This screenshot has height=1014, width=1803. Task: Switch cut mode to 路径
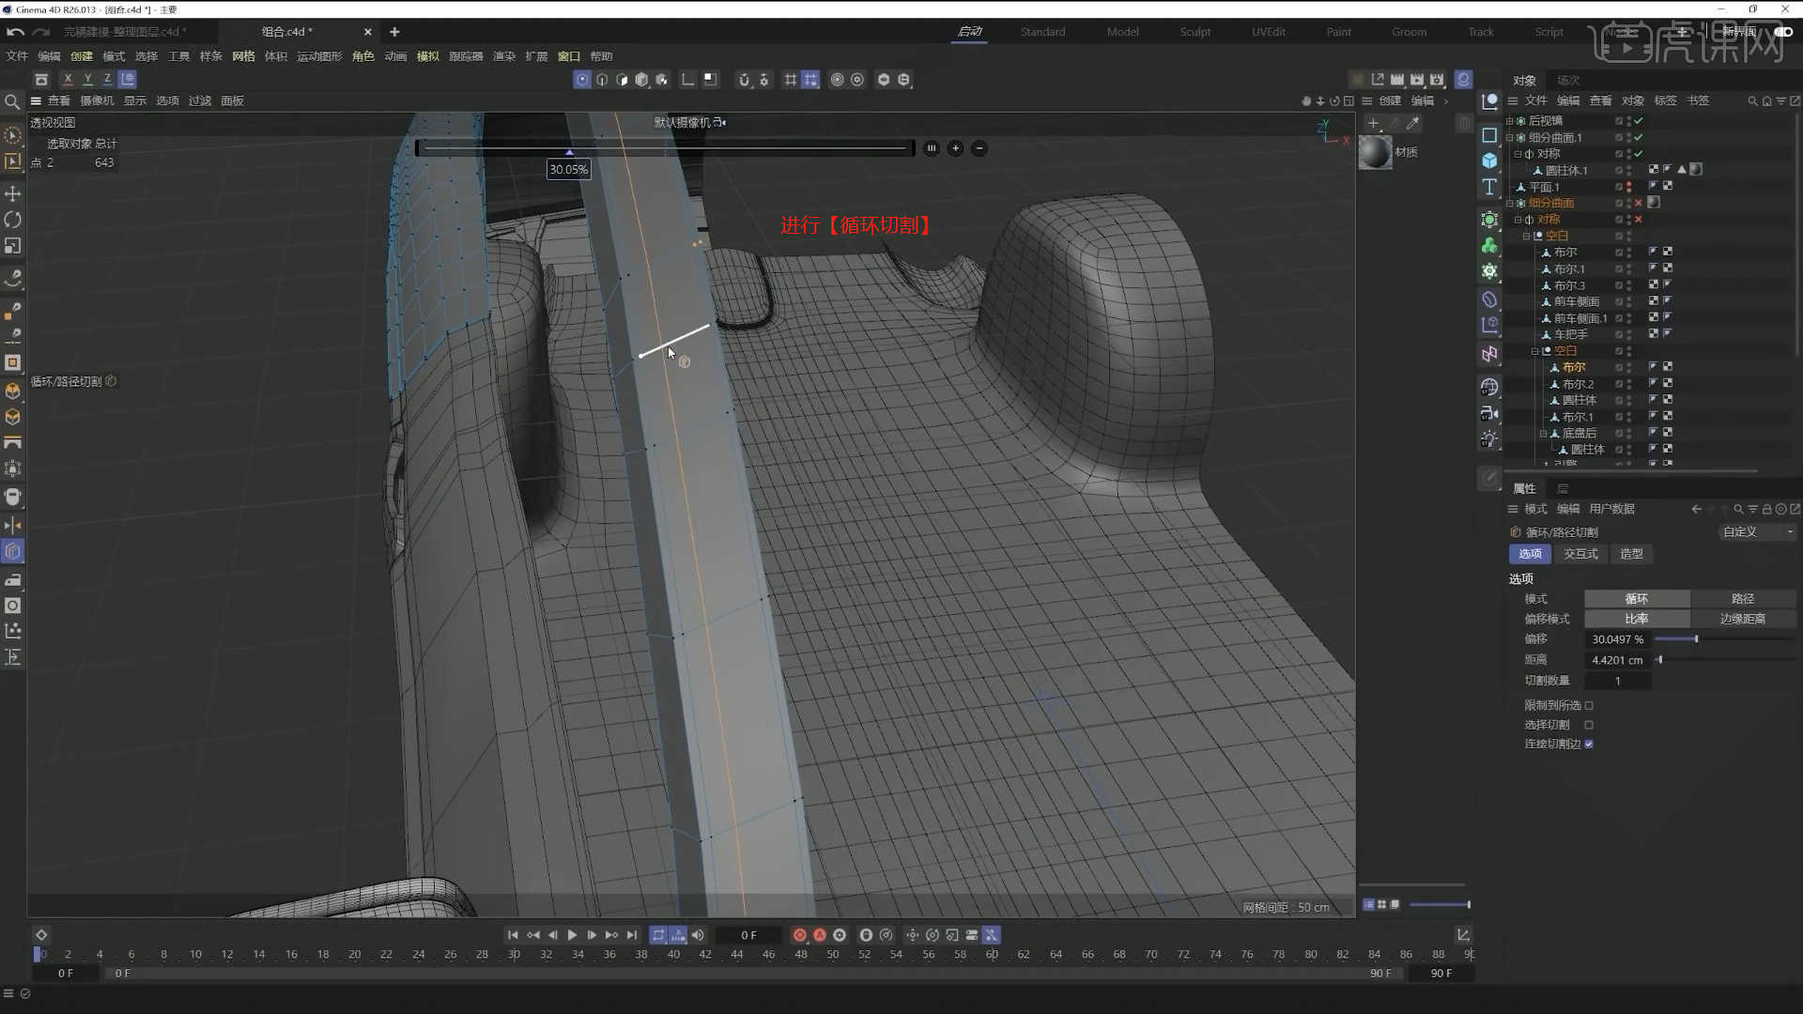coord(1742,598)
